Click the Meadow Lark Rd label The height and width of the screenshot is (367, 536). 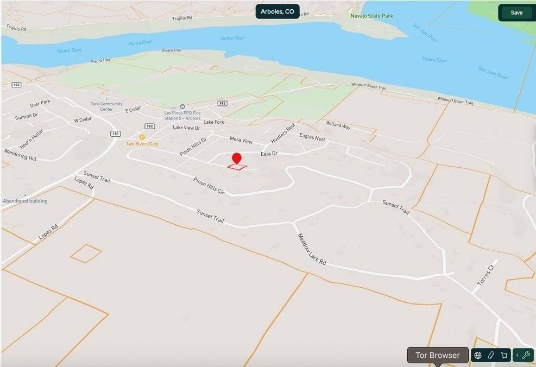click(312, 249)
